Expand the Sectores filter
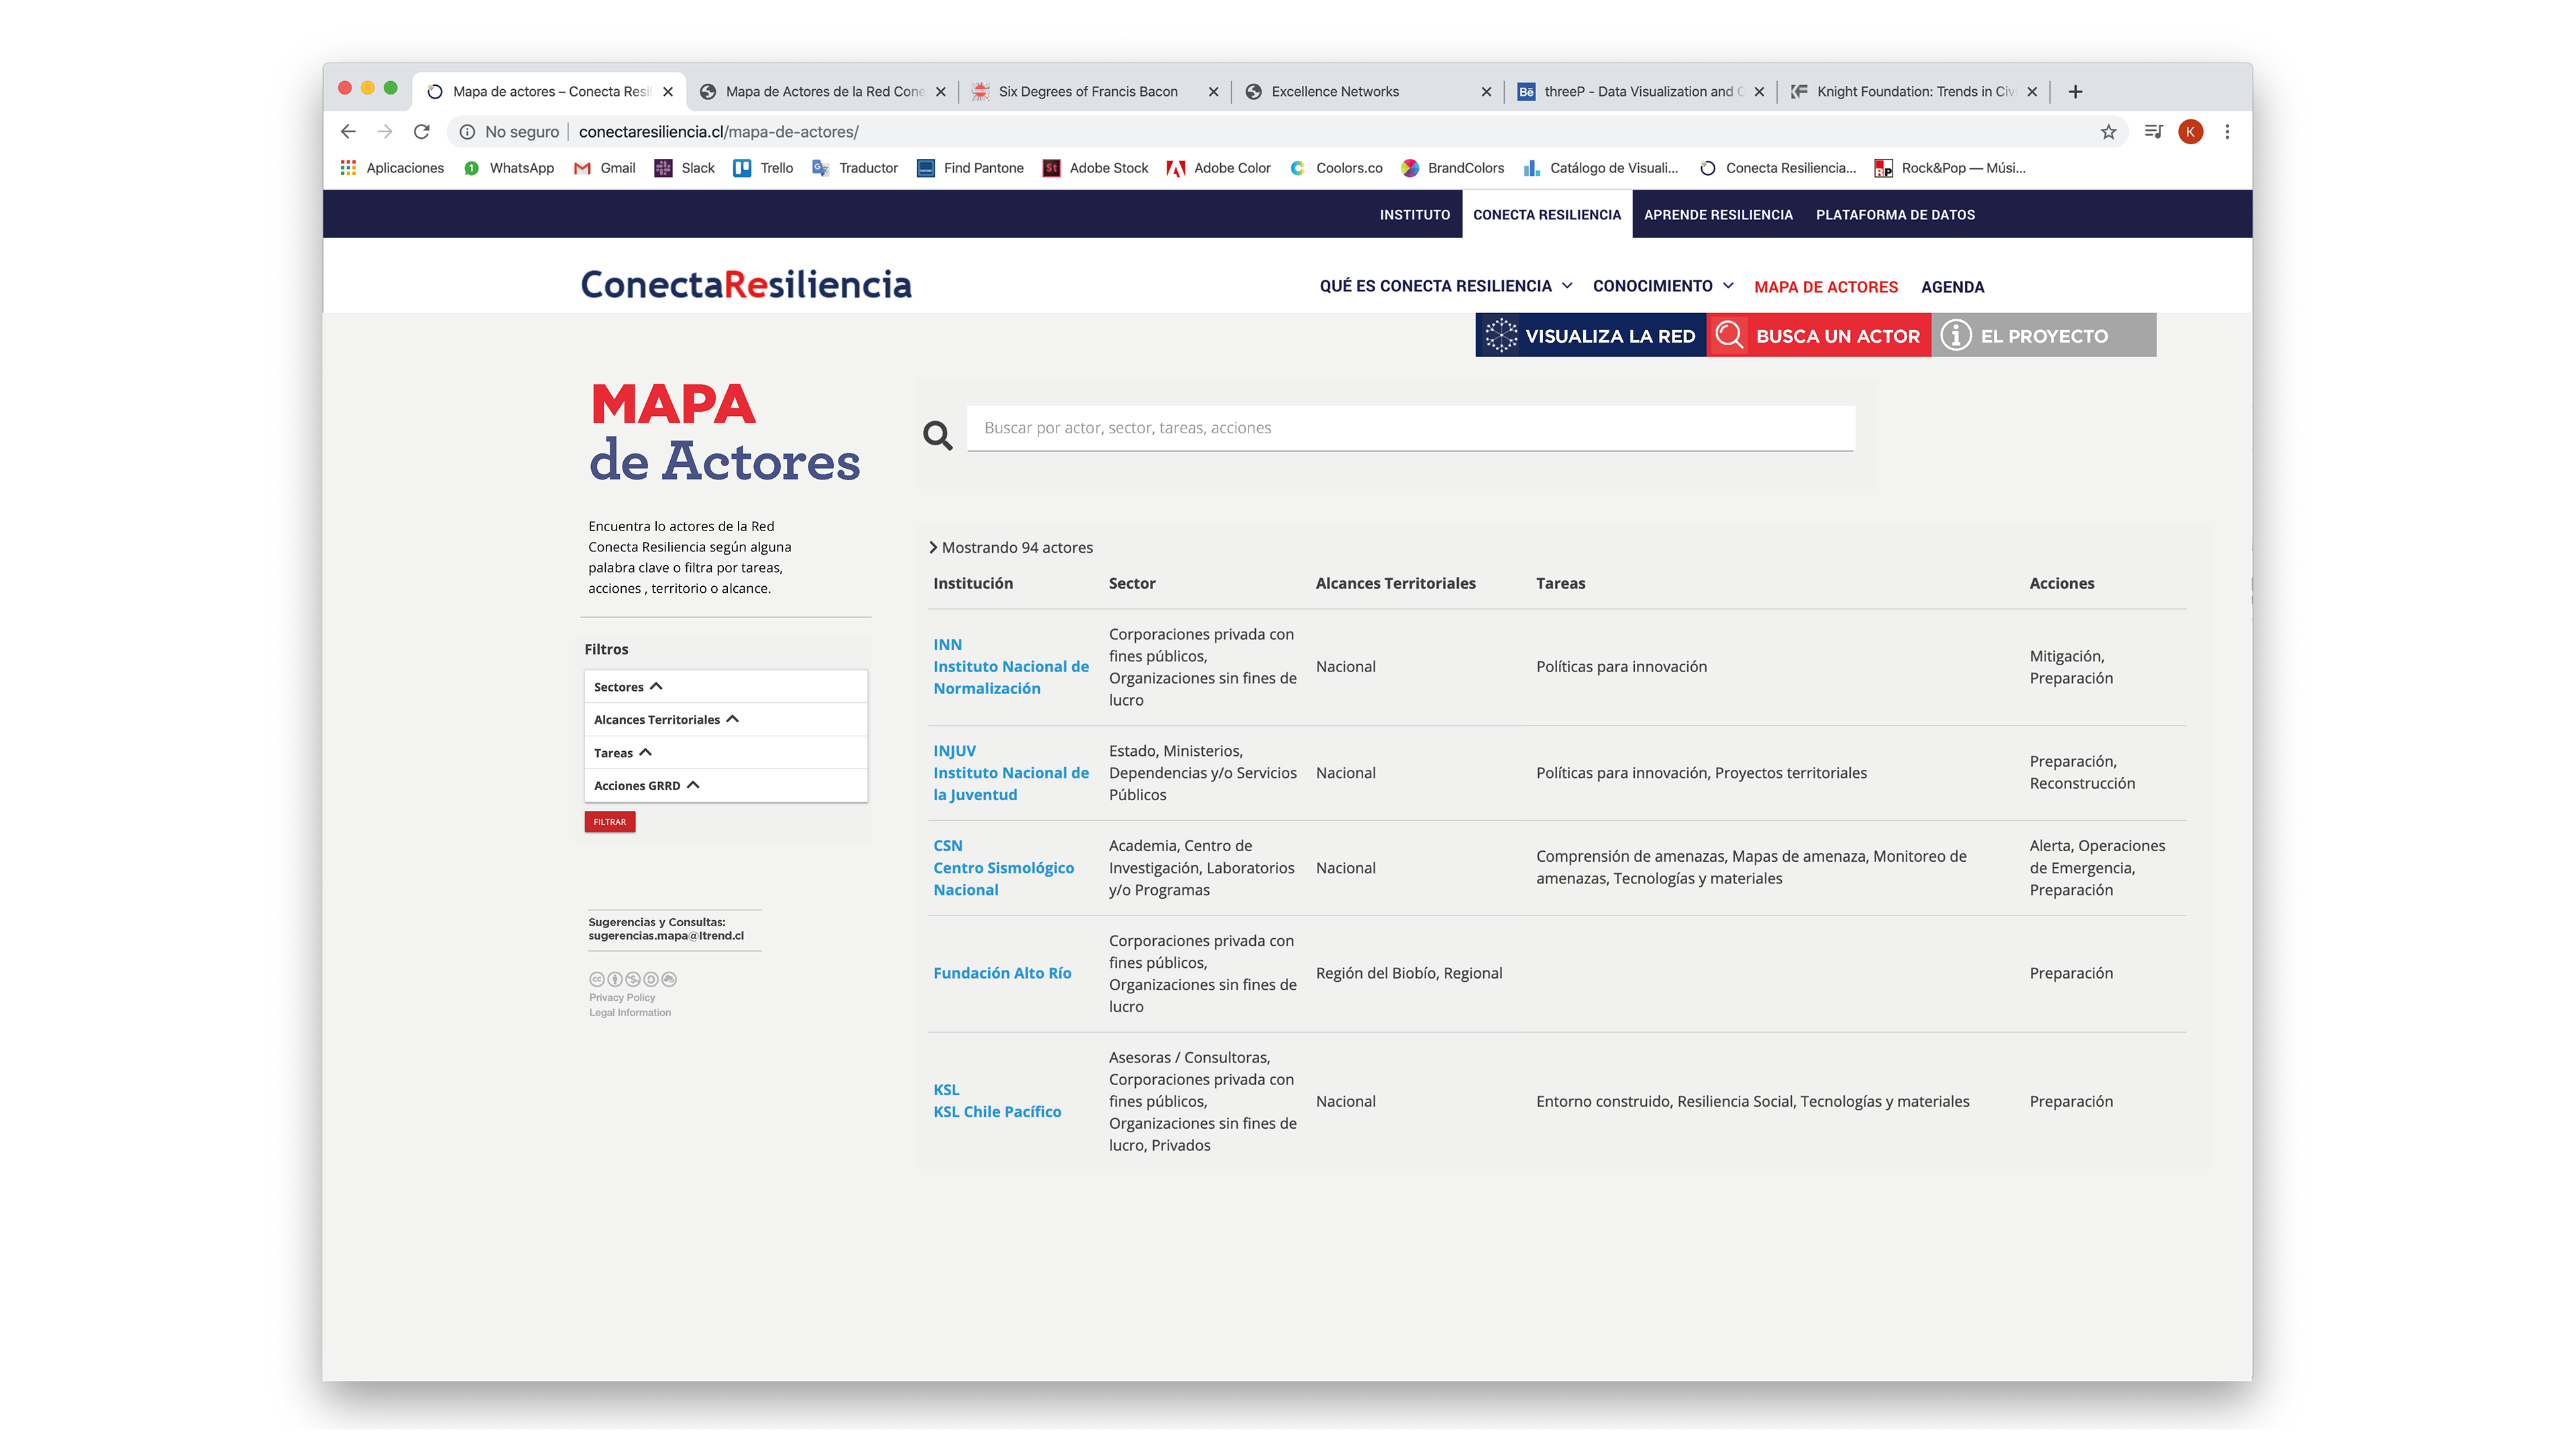The width and height of the screenshot is (2576, 1448). 725,686
